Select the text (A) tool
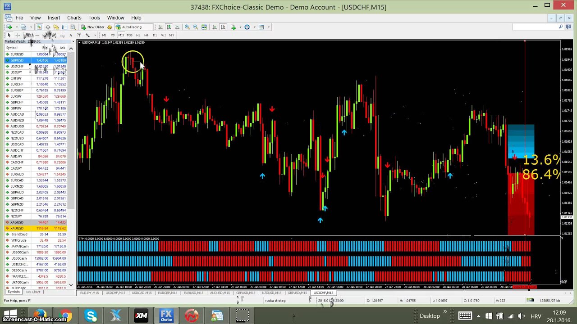 tap(71, 35)
